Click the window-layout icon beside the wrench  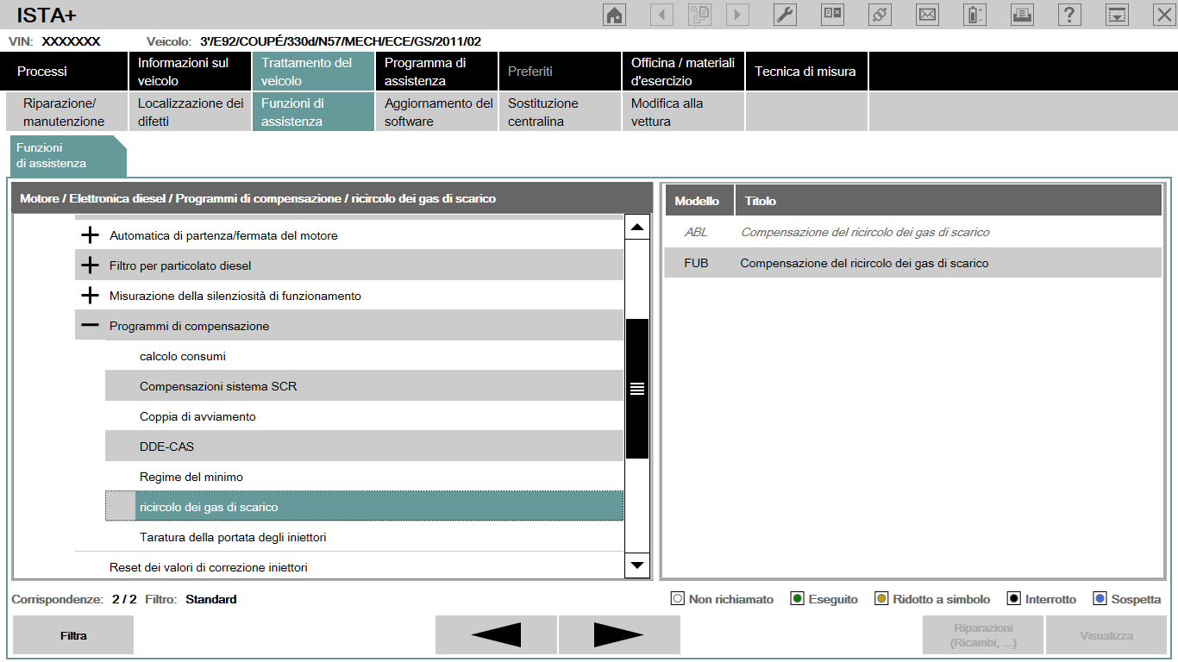coord(832,14)
